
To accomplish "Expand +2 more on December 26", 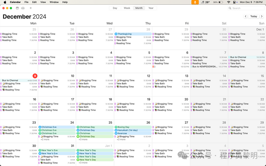I will (x=121, y=139).
